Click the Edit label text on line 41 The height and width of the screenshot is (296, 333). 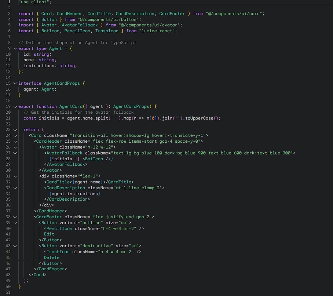click(49, 234)
